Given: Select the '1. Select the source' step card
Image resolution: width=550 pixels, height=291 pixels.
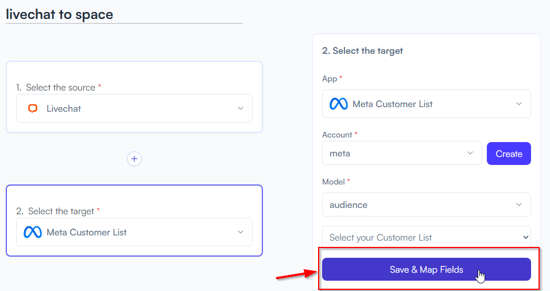Looking at the screenshot, I should pyautogui.click(x=134, y=97).
